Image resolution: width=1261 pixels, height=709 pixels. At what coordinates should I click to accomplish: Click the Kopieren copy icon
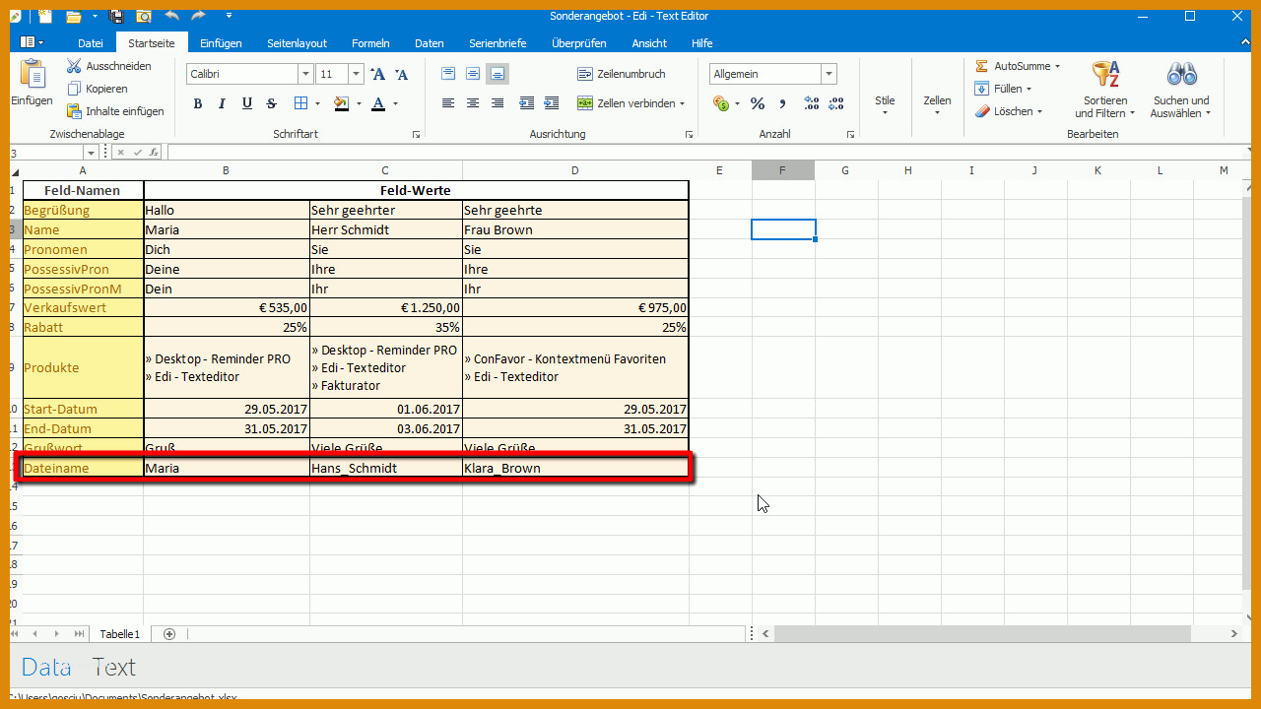click(x=74, y=89)
